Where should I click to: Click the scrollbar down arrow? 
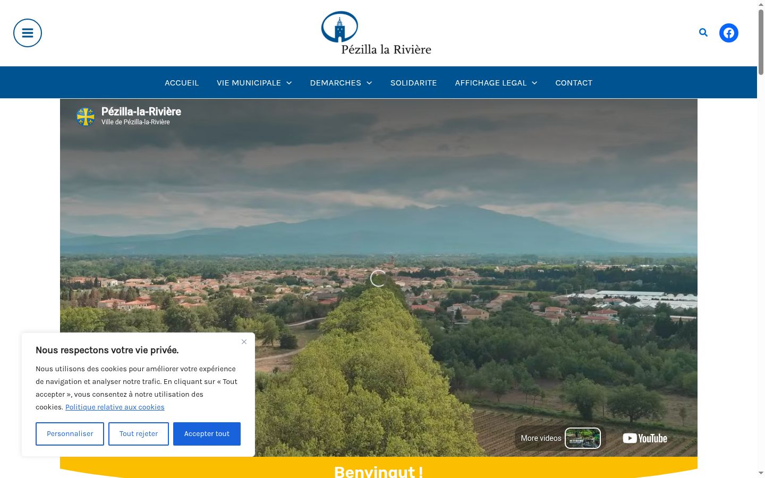761,473
